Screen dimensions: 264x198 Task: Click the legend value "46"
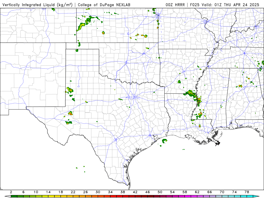(x=148, y=192)
